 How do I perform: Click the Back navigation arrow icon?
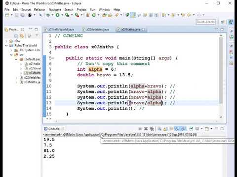pyautogui.click(x=189, y=15)
